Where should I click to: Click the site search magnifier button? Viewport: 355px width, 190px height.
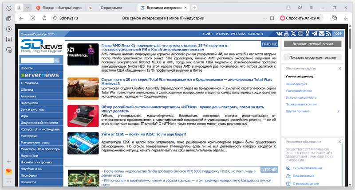57,60
